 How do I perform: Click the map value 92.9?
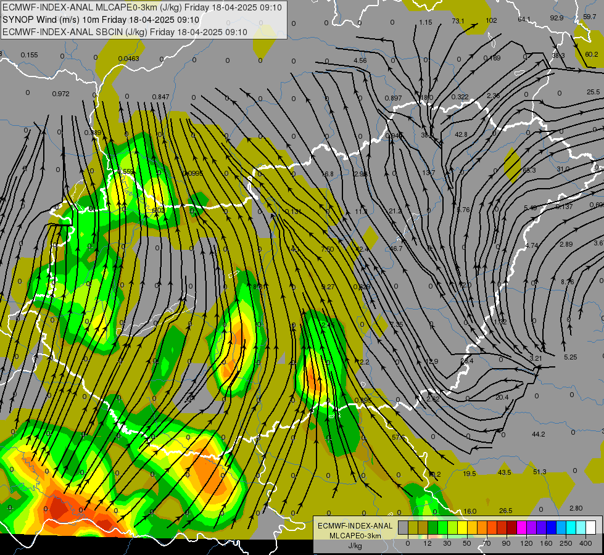(x=556, y=18)
